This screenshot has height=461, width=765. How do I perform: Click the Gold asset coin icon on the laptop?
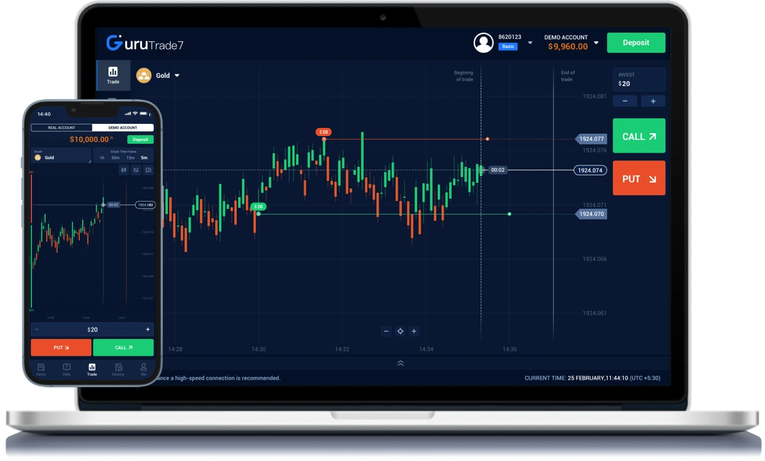pos(143,75)
